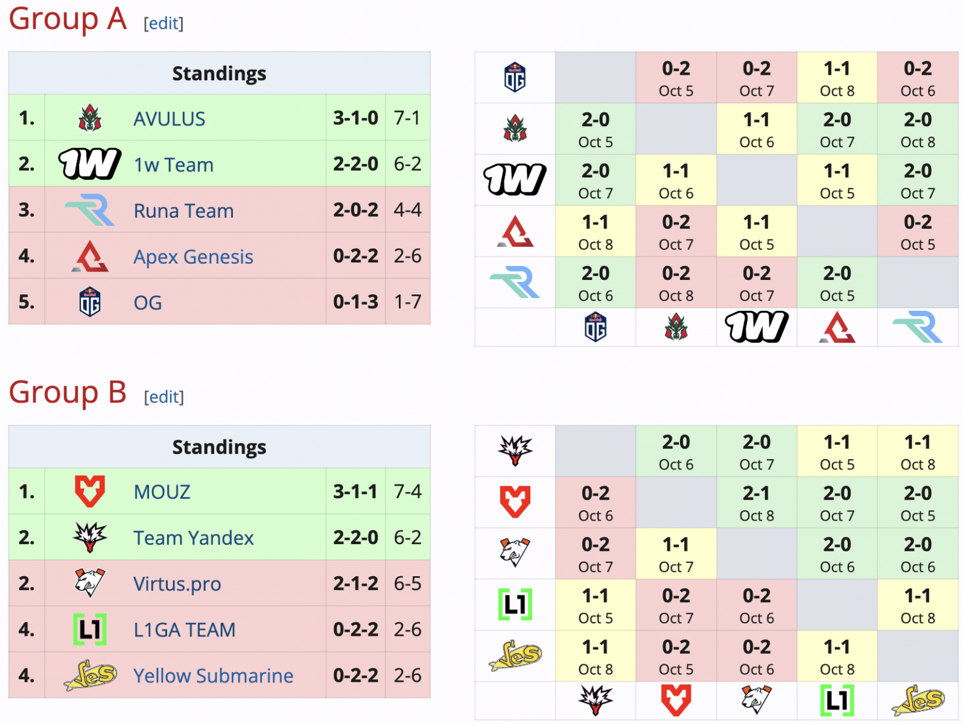This screenshot has width=963, height=724.
Task: Open the Yellow Submarine team link
Action: [213, 676]
